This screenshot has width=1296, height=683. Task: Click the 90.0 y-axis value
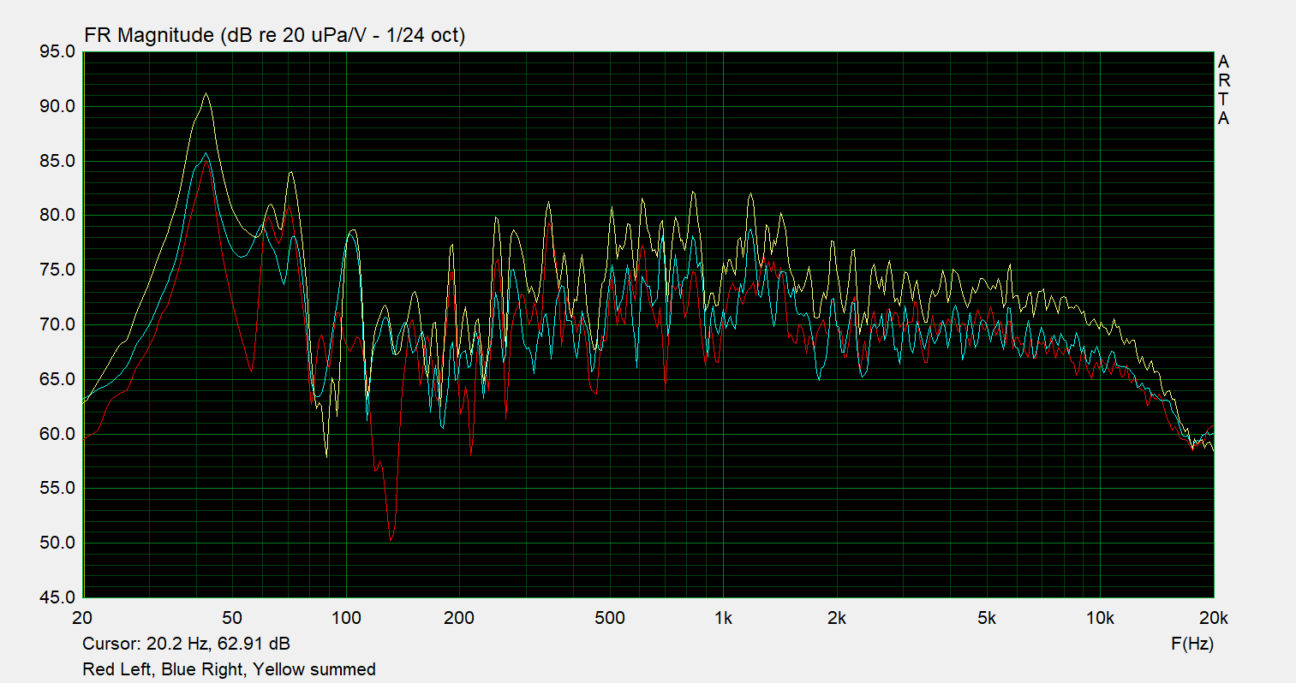(57, 106)
